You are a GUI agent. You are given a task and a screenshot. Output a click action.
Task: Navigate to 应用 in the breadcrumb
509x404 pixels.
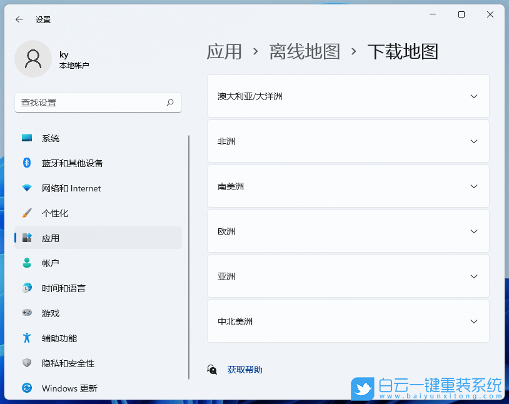coord(224,53)
